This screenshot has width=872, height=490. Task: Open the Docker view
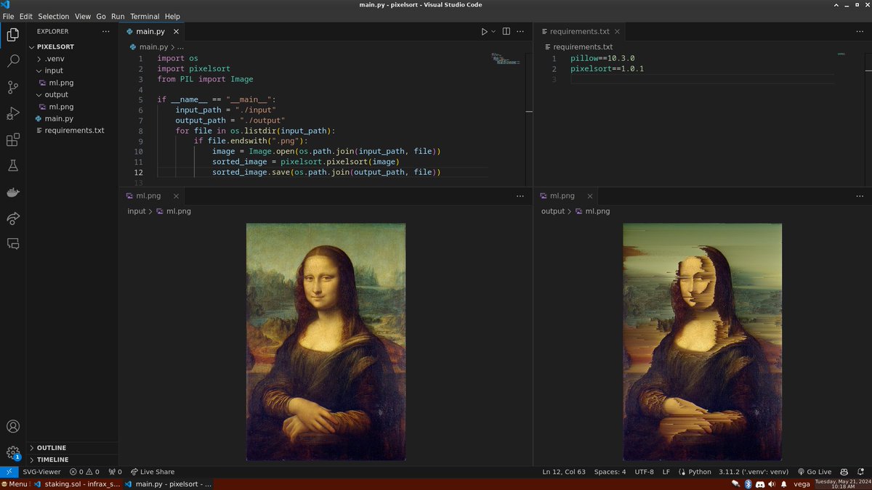click(x=13, y=192)
